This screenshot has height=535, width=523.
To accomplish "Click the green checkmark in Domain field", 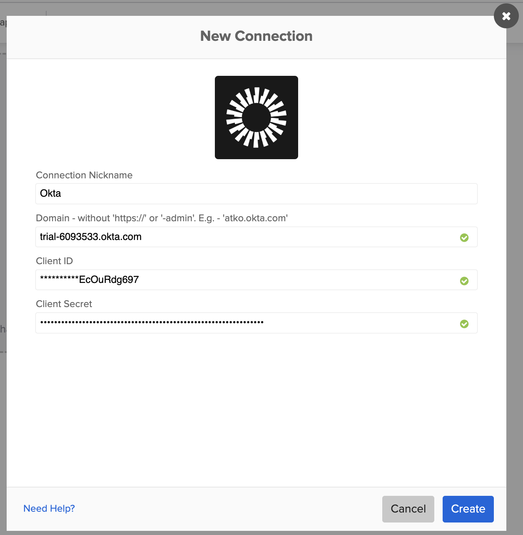I will 464,237.
